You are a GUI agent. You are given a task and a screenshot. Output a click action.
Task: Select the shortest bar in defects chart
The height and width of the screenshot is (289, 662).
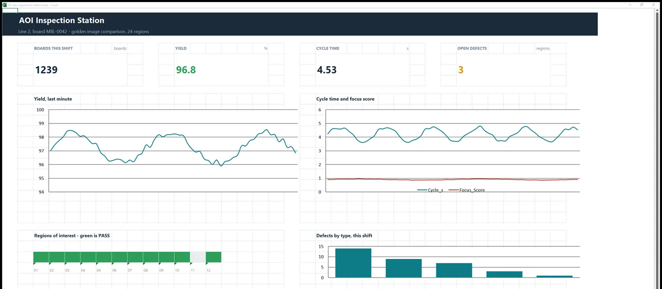[x=554, y=277]
